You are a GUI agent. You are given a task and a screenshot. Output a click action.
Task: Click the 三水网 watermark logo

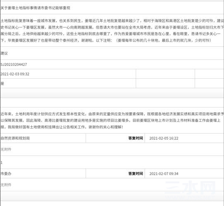(190, 189)
